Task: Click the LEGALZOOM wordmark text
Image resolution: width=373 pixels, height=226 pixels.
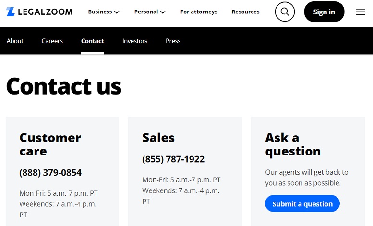Action: [45, 12]
